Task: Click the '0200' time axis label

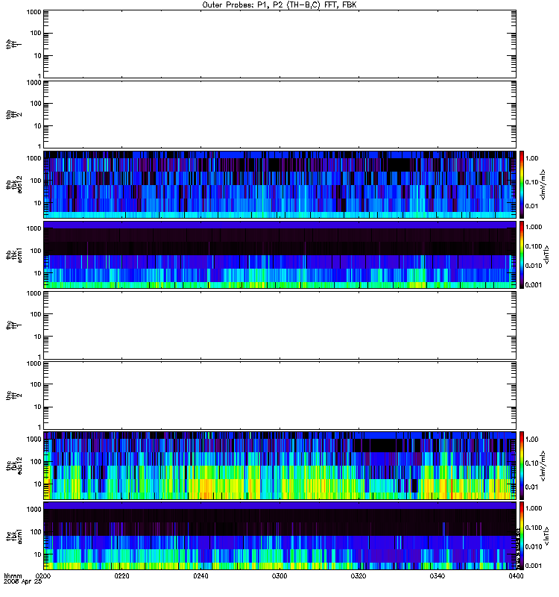Action: click(43, 576)
